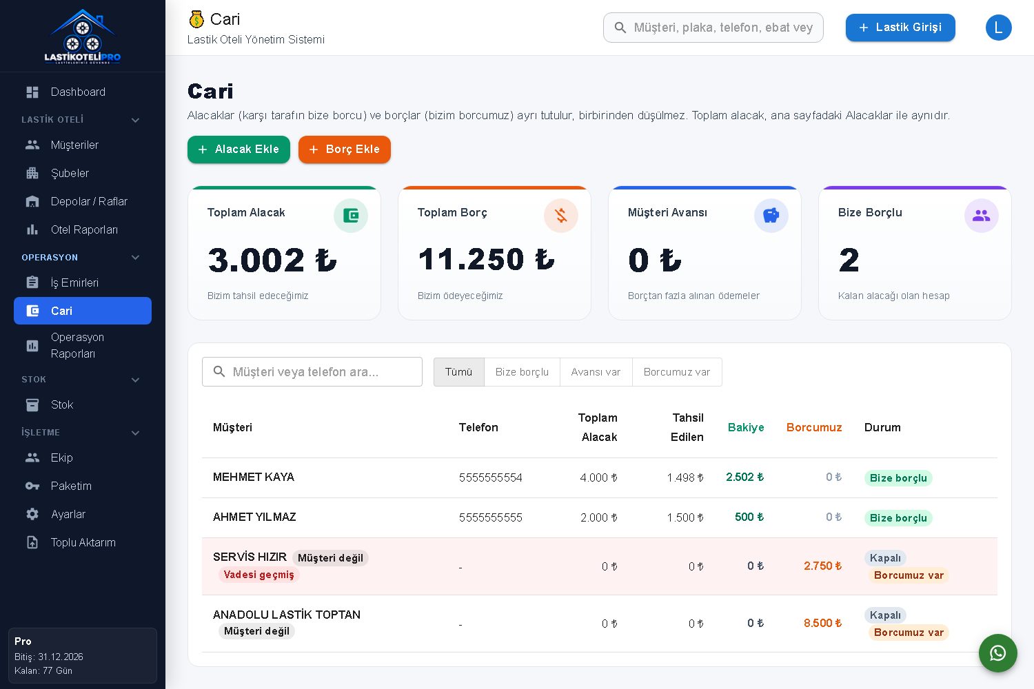The width and height of the screenshot is (1034, 689).
Task: Filter list by Bize borçlu
Action: (523, 372)
